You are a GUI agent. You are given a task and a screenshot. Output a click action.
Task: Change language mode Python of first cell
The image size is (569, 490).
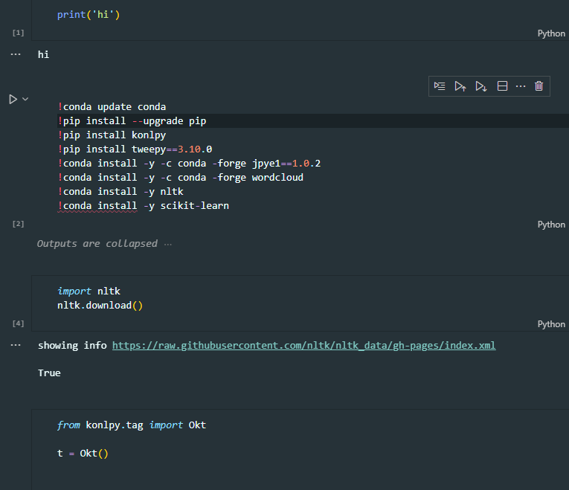[x=551, y=33]
